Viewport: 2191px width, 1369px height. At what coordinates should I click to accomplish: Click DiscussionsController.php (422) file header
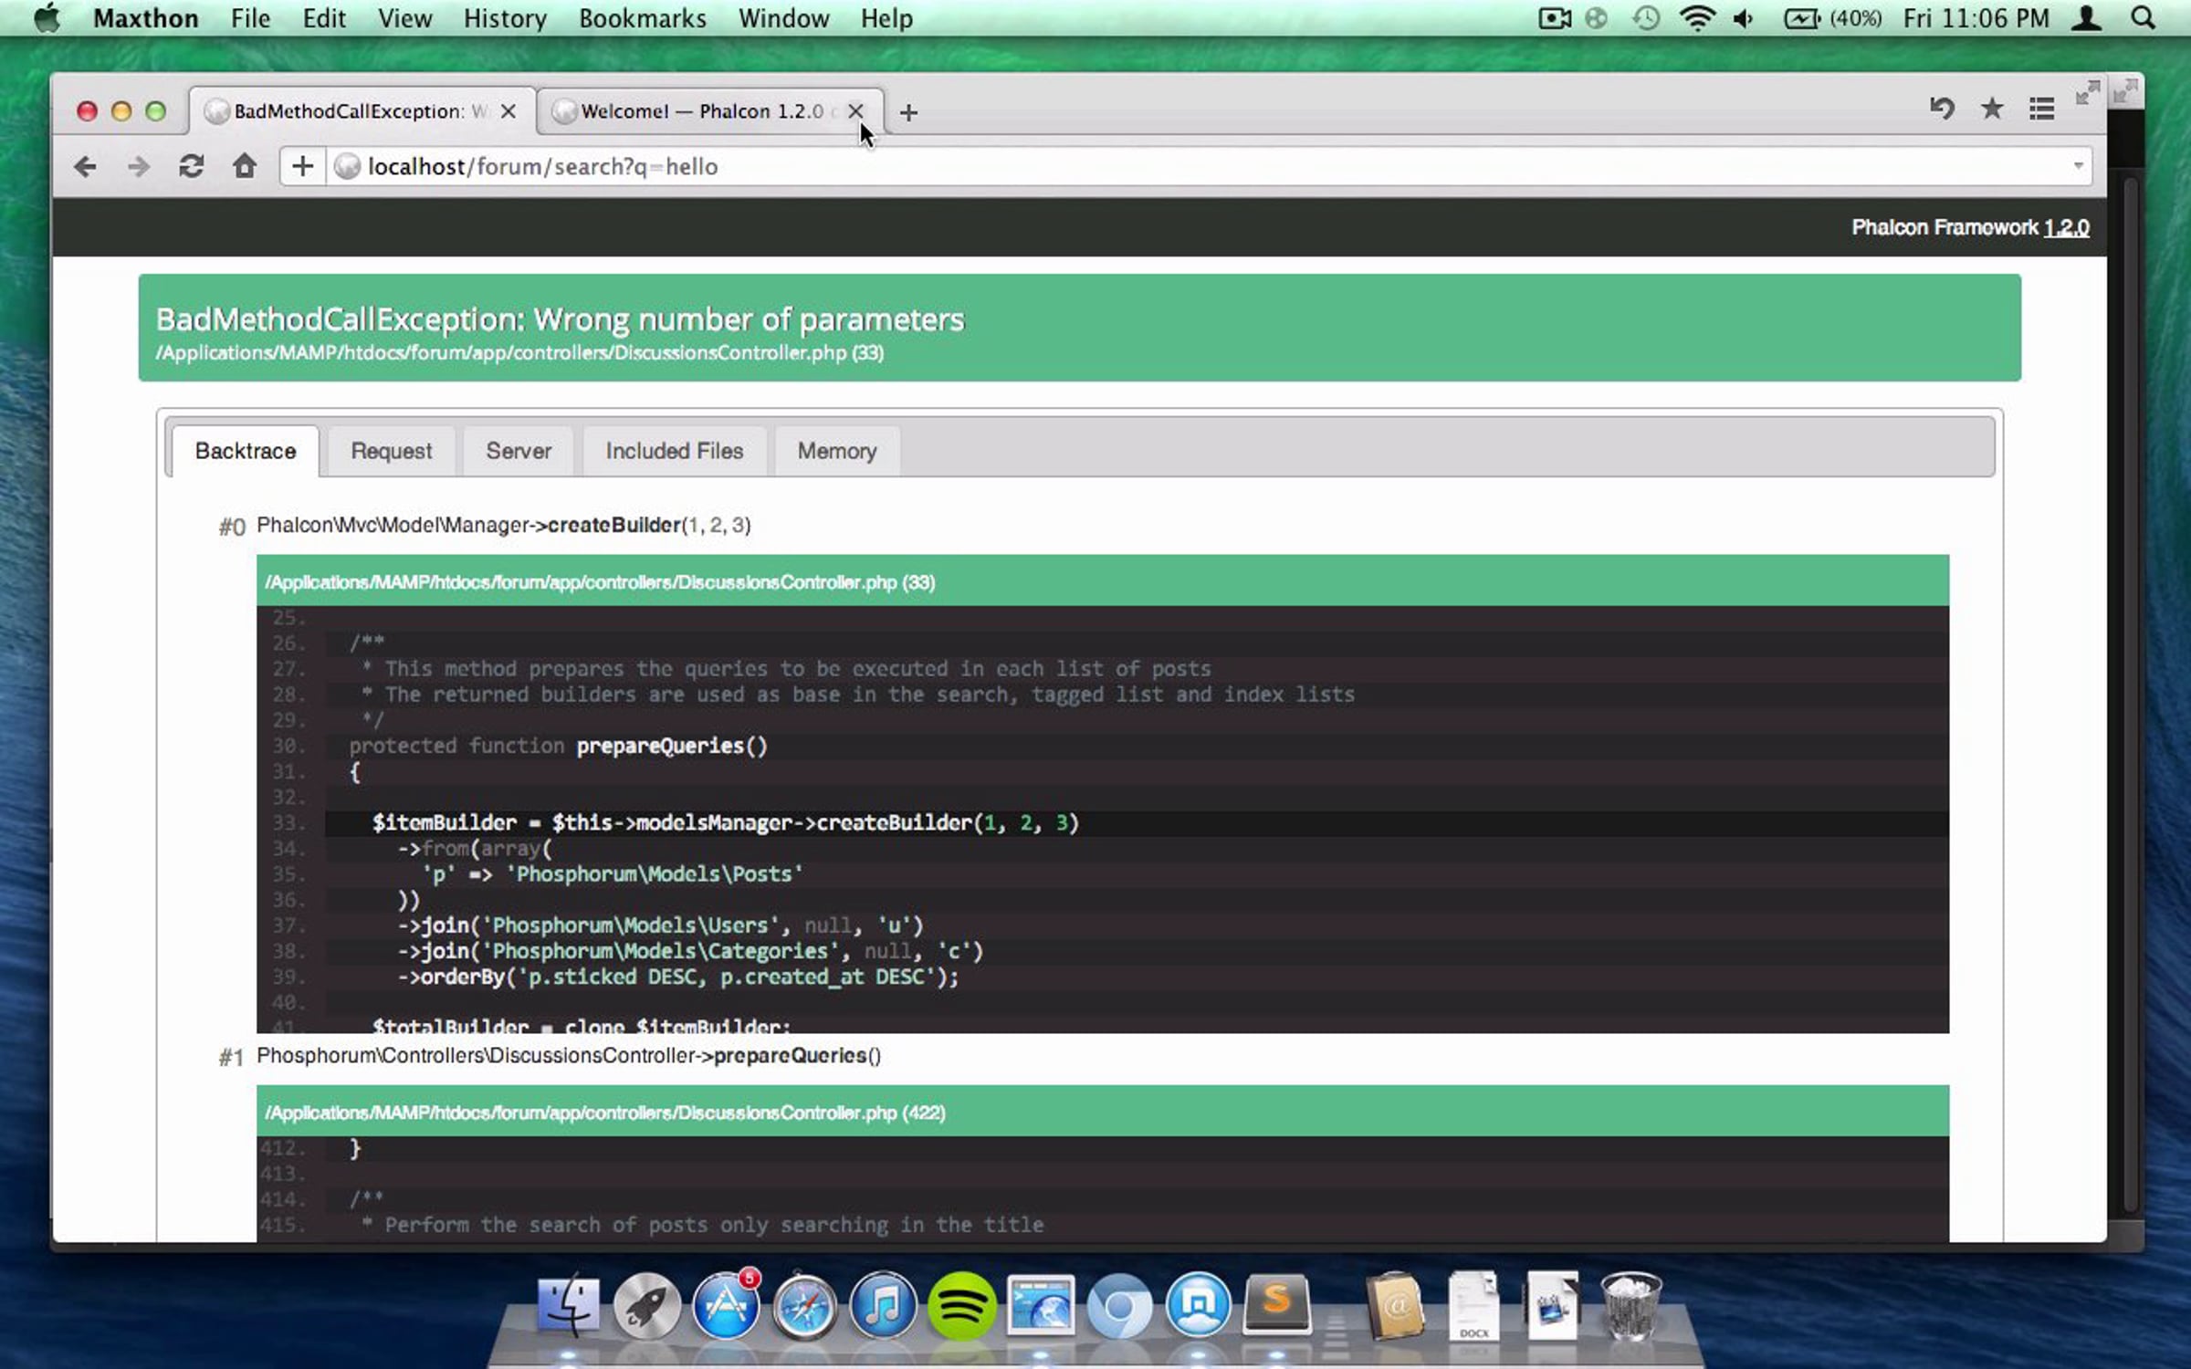click(x=1103, y=1112)
